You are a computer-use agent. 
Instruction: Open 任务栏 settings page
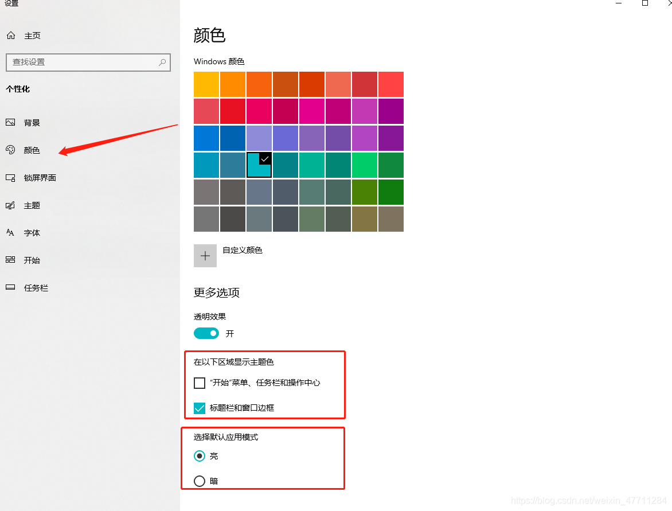click(x=36, y=288)
